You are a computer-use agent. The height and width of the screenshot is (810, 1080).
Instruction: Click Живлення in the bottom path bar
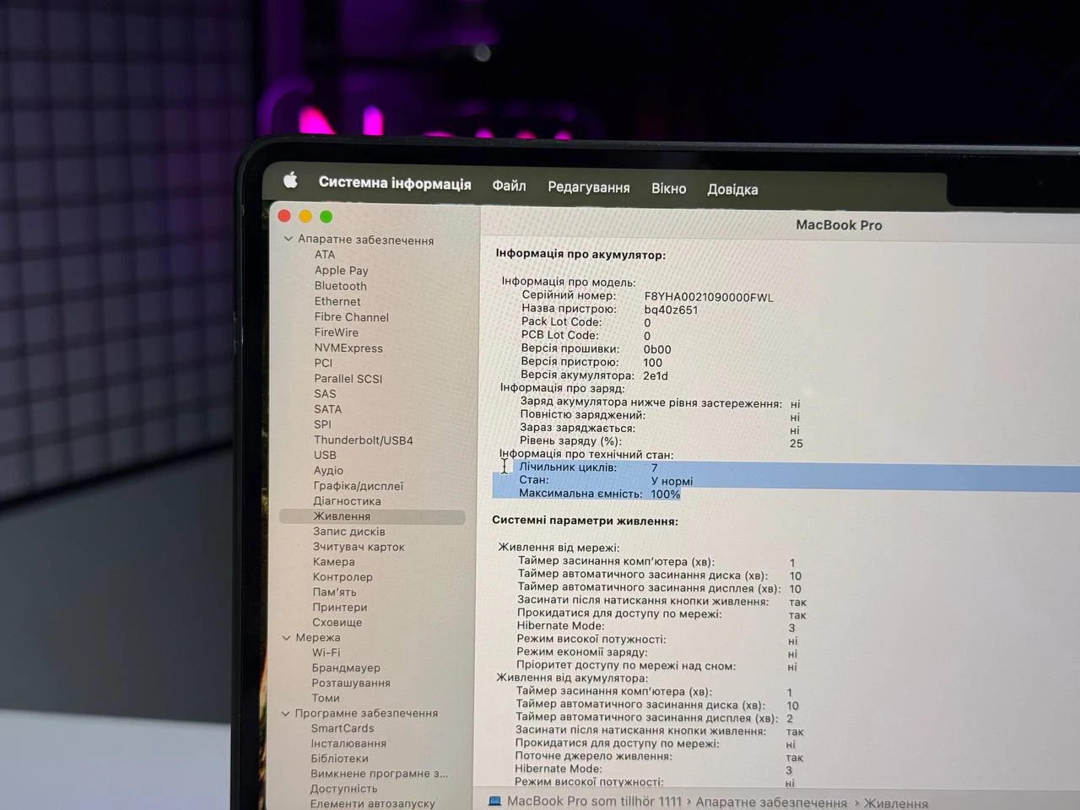coord(896,804)
